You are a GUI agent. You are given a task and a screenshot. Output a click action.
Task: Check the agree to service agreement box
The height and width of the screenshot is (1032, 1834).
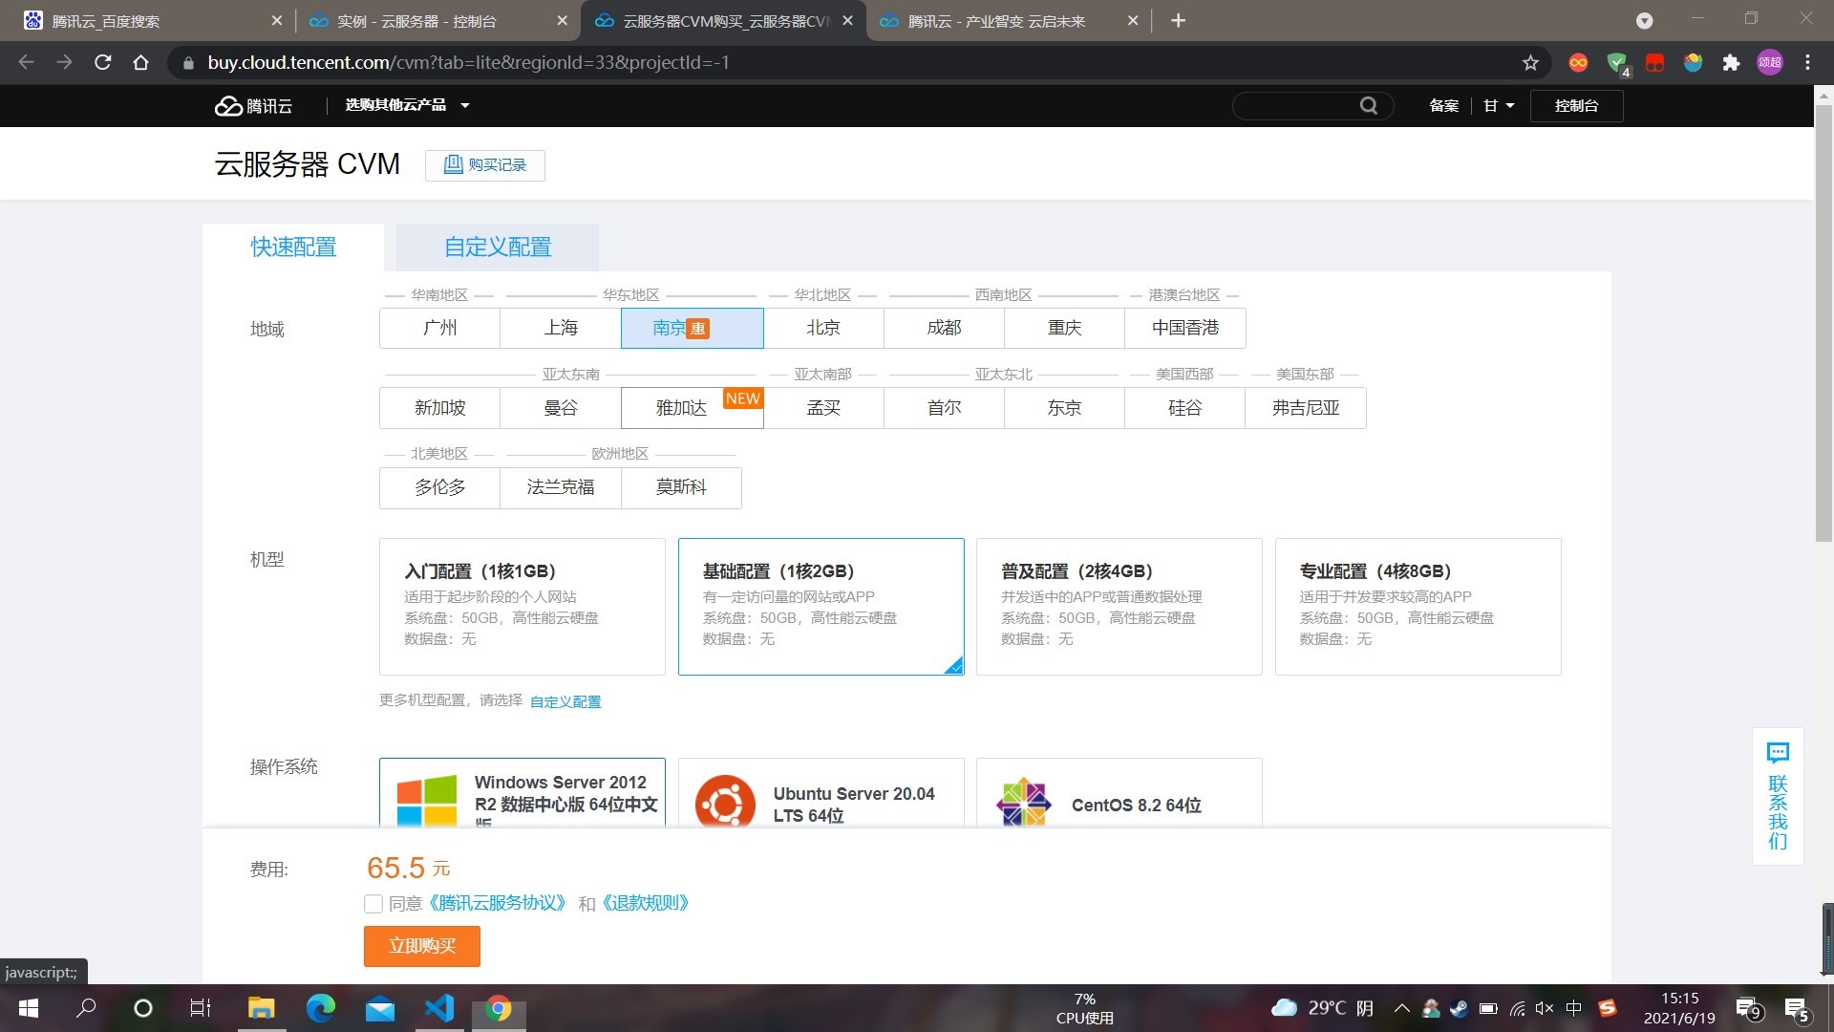tap(373, 904)
